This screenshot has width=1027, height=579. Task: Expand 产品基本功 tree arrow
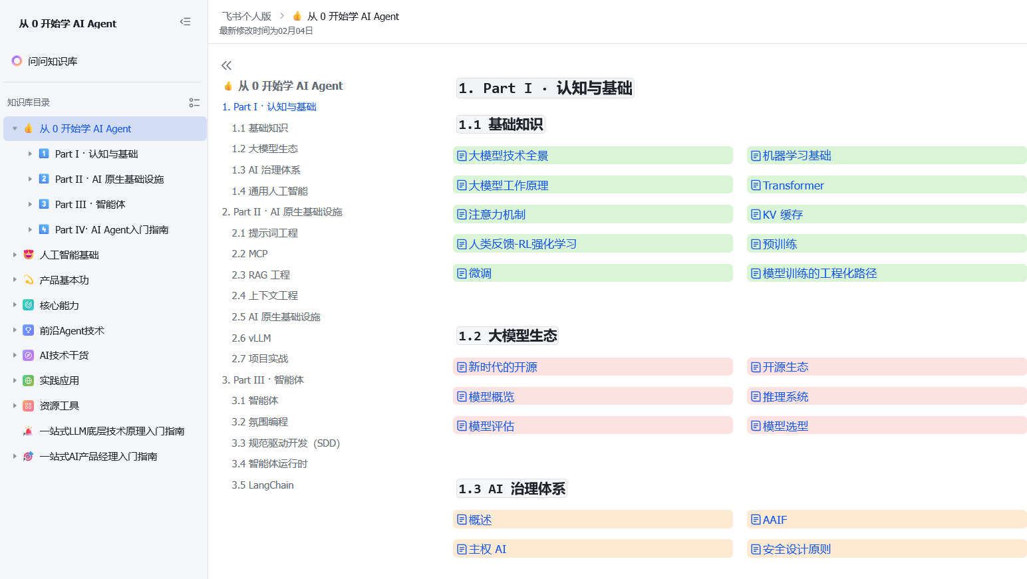(15, 280)
